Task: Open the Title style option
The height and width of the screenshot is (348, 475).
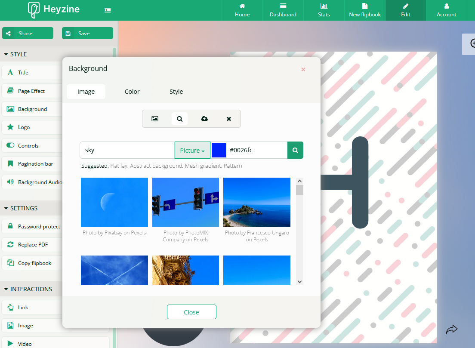Action: pos(32,72)
